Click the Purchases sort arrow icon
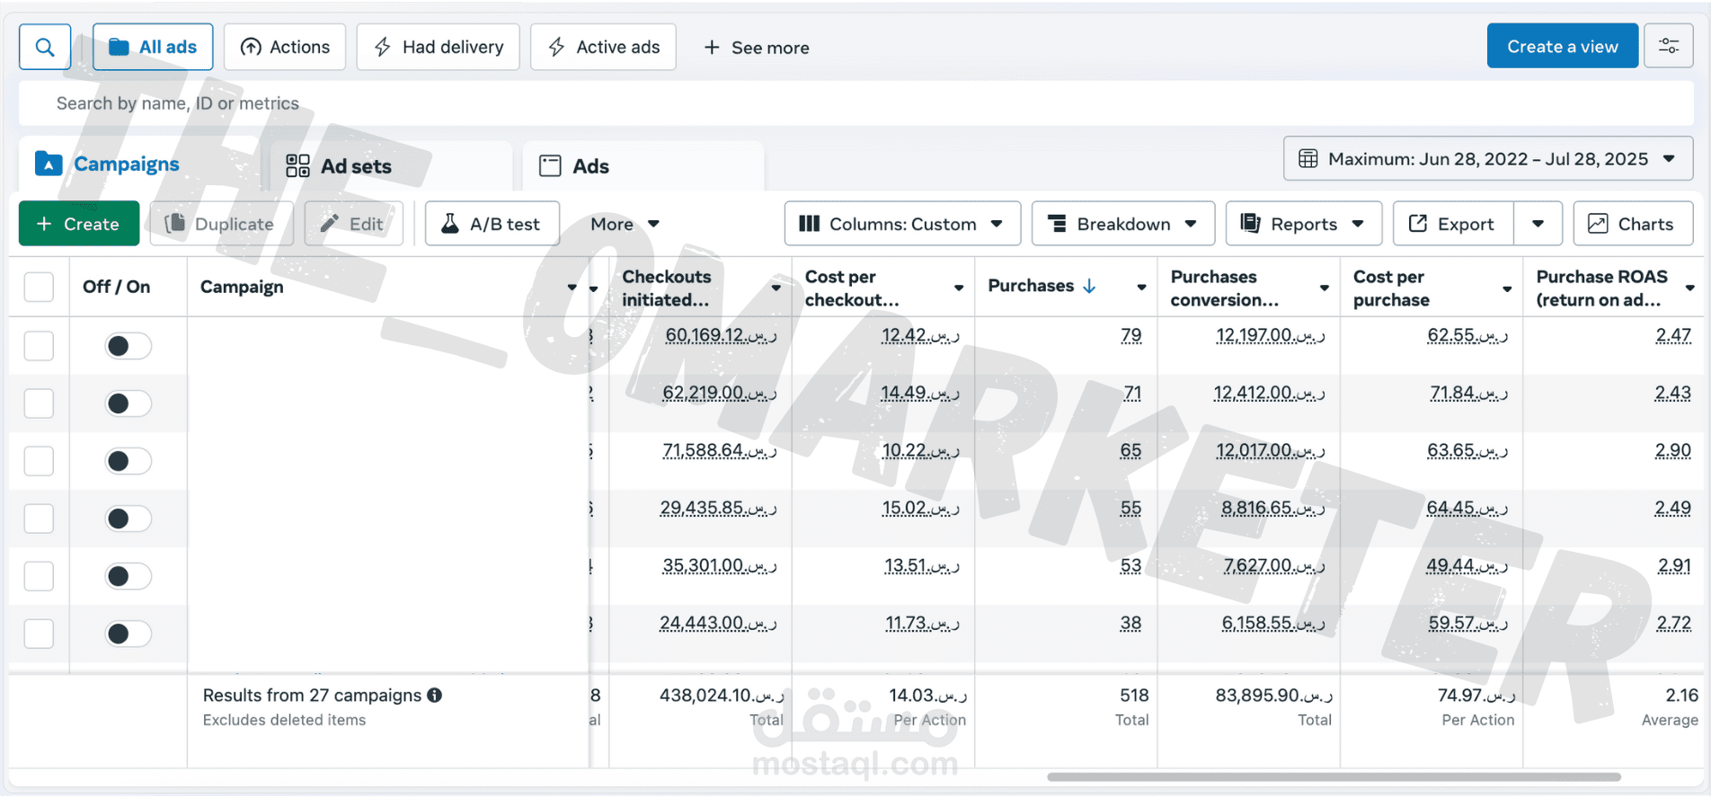Viewport: 1711px width, 798px height. [x=1089, y=286]
